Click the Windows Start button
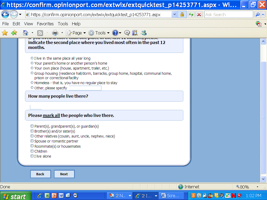Viewport: 267px width, 200px height. click(x=16, y=196)
